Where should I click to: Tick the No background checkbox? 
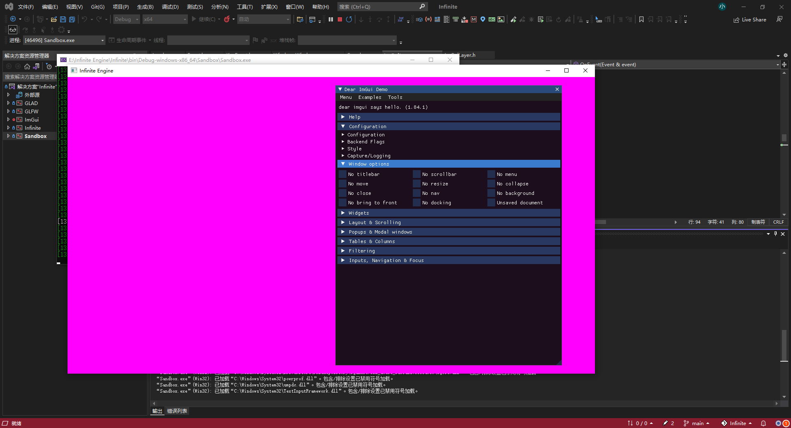(x=491, y=193)
